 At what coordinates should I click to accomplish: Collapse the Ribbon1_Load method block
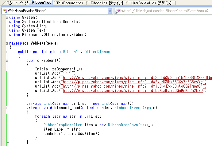click(7, 108)
